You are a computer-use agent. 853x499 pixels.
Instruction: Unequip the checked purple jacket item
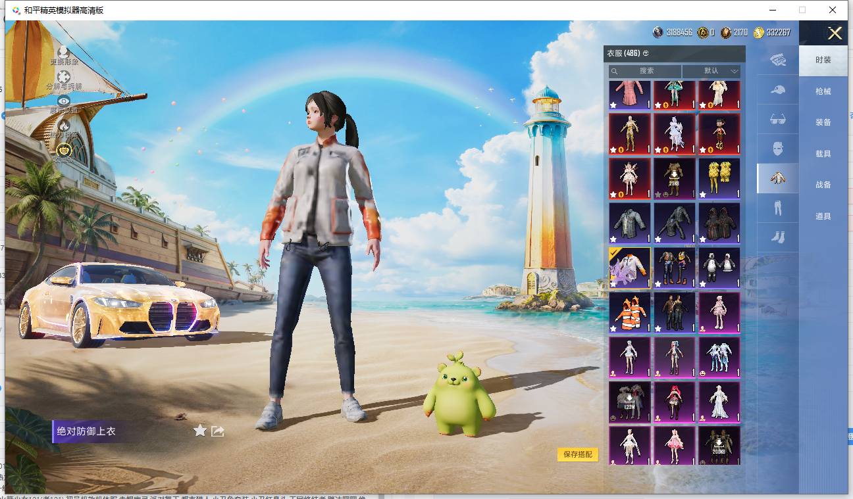click(630, 268)
